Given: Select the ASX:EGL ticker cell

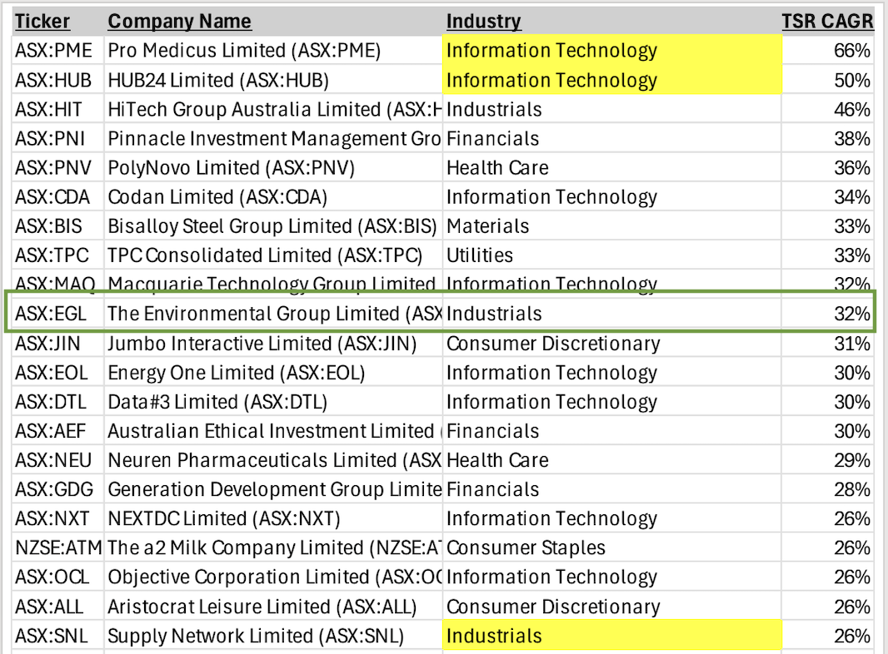Looking at the screenshot, I should click(51, 315).
